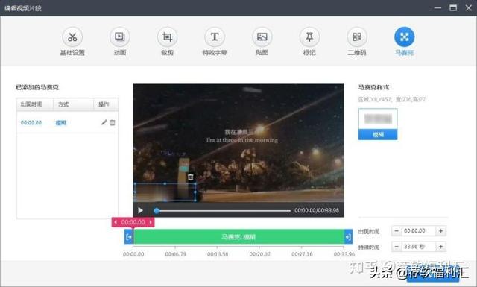Click the green mosaic clip's left trim handle

coord(129,237)
